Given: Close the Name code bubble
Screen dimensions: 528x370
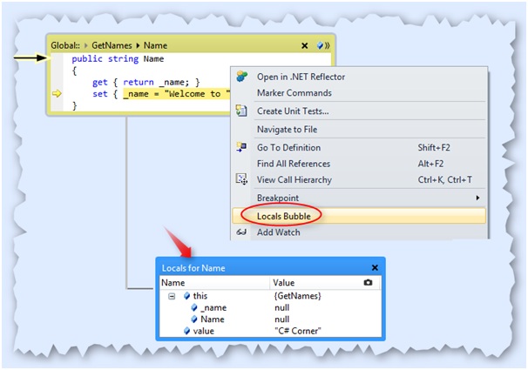Looking at the screenshot, I should (304, 45).
